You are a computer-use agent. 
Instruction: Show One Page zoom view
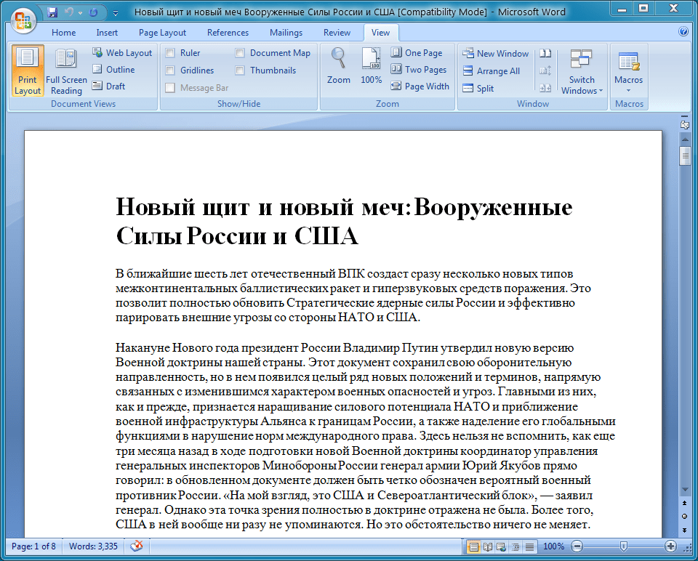click(x=417, y=53)
